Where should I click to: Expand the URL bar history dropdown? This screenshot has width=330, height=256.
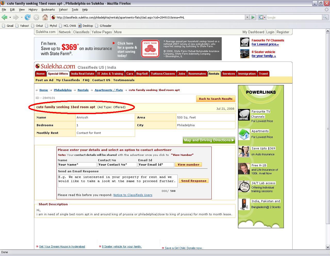tap(247, 17)
